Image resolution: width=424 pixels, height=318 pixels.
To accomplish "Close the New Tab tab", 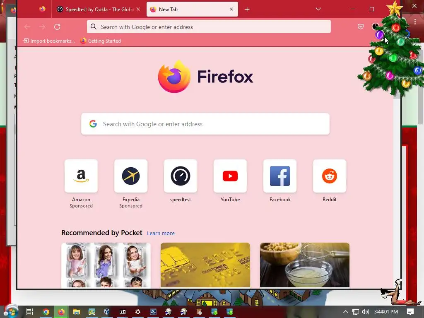I will coord(231,9).
